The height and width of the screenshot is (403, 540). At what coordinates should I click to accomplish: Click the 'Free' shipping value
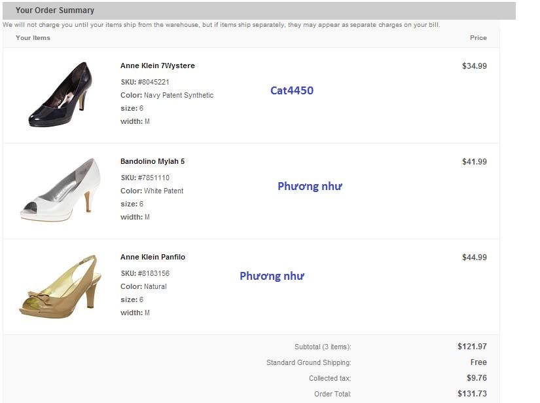coord(478,362)
